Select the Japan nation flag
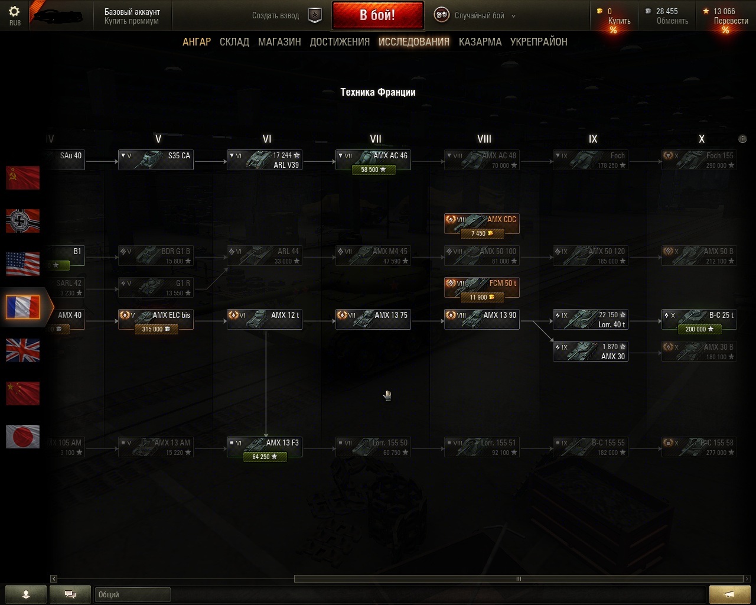Viewport: 756px width, 605px height. pos(22,437)
